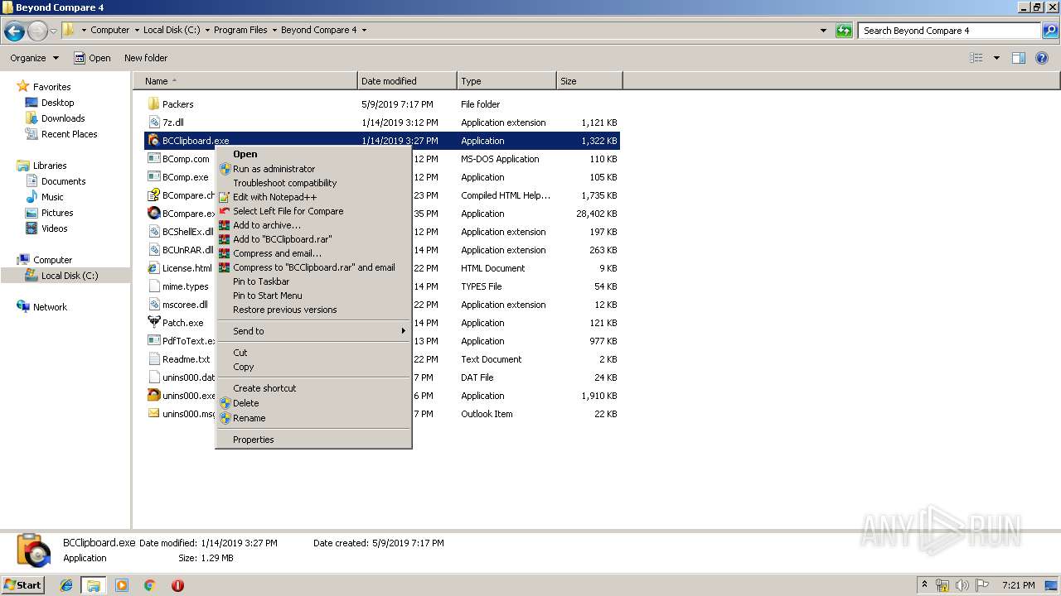
Task: Select the BComp.com file icon
Action: 153,159
